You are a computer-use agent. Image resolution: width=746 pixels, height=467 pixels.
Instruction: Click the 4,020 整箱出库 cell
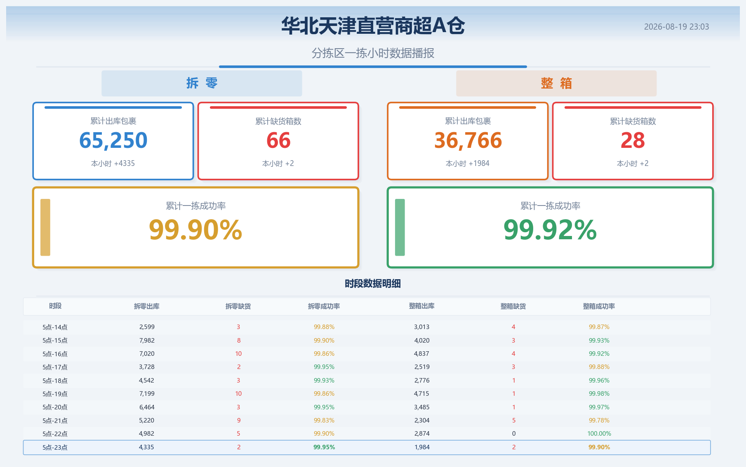(422, 341)
